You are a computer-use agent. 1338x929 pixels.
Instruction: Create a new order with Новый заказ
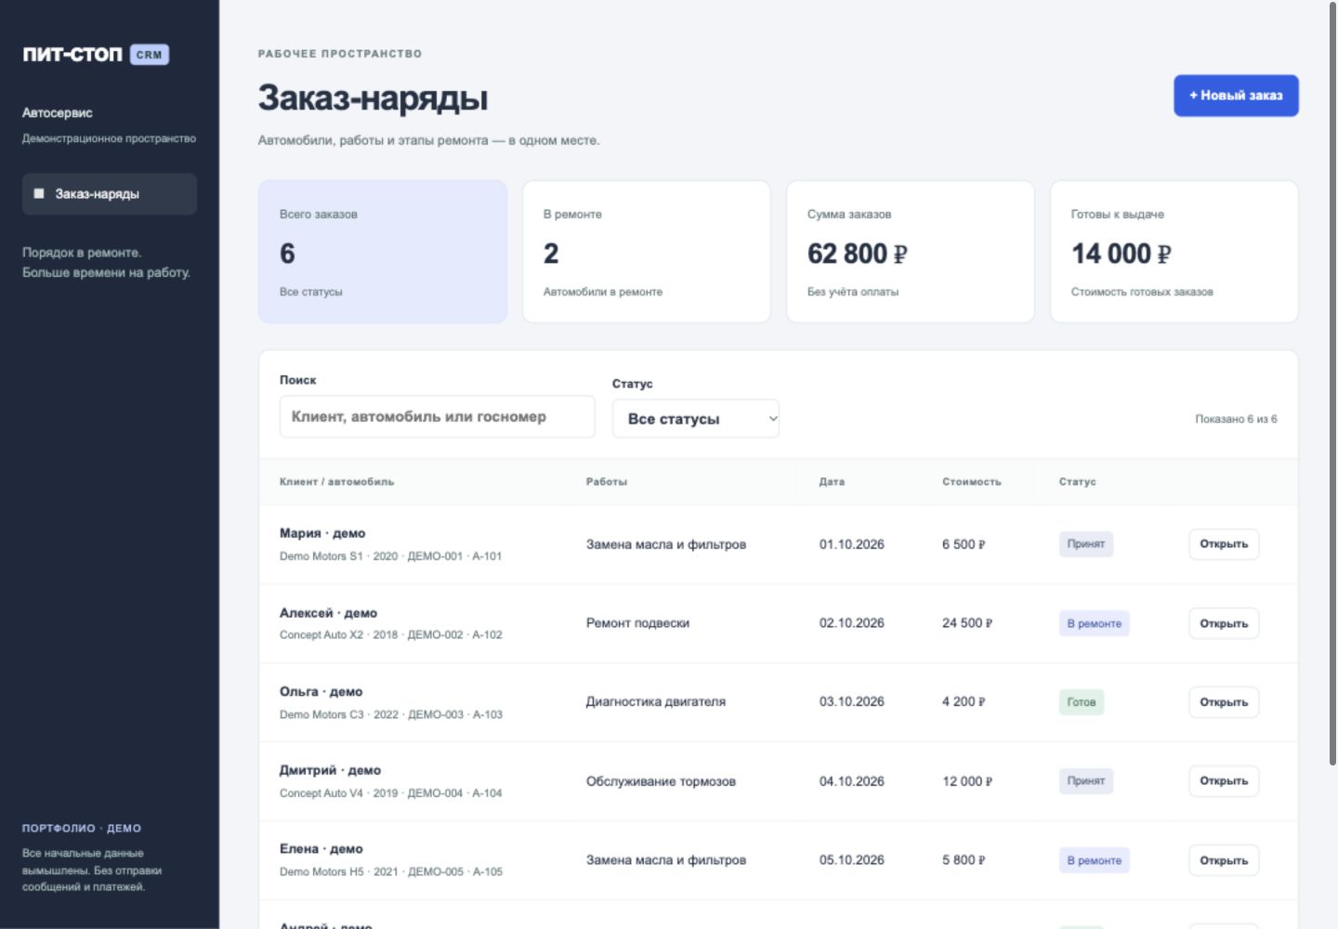1236,96
